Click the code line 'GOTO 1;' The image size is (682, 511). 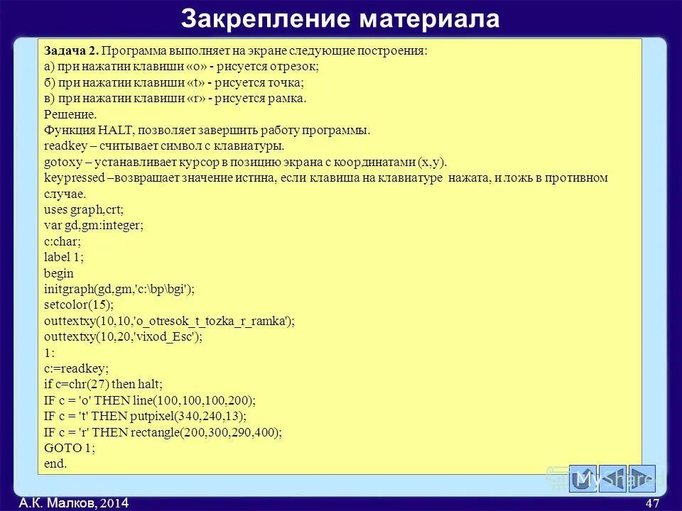[x=69, y=448]
